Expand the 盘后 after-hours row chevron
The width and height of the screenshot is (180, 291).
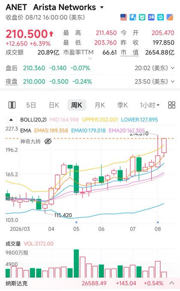click(172, 68)
